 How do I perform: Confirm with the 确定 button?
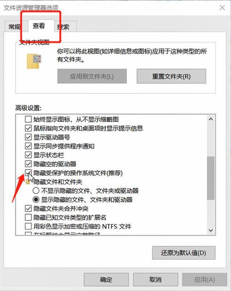coord(106,279)
